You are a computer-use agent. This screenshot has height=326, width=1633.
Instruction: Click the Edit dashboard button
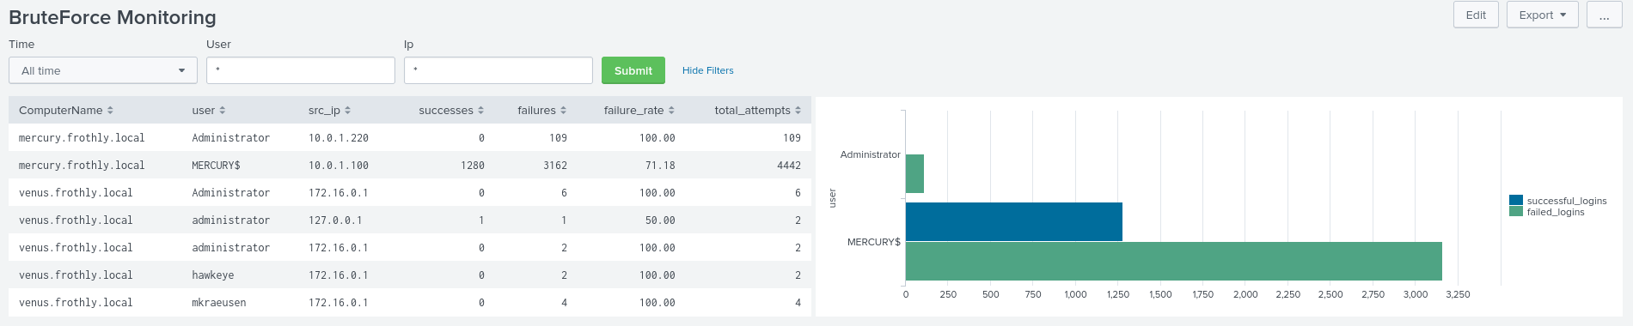coord(1476,15)
